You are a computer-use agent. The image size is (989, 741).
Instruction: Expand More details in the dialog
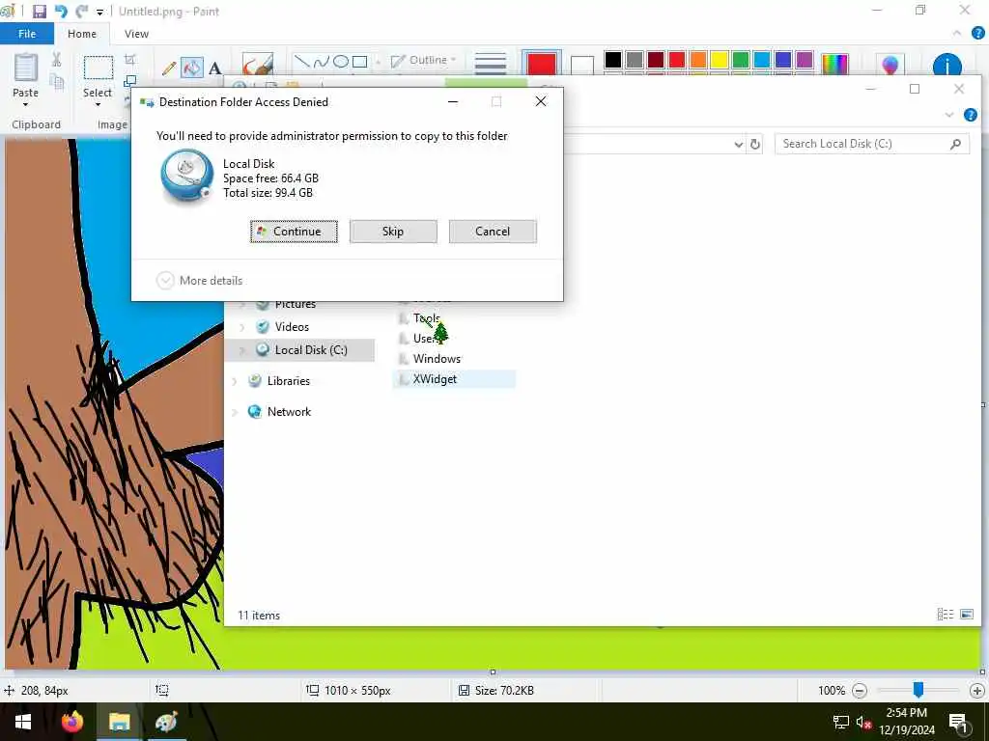point(199,281)
